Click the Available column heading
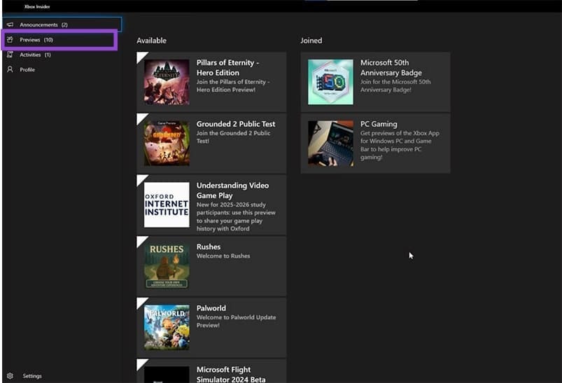 pyautogui.click(x=151, y=41)
